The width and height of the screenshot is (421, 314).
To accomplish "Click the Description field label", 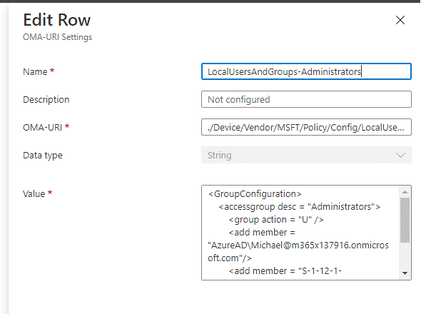I will 46,100.
